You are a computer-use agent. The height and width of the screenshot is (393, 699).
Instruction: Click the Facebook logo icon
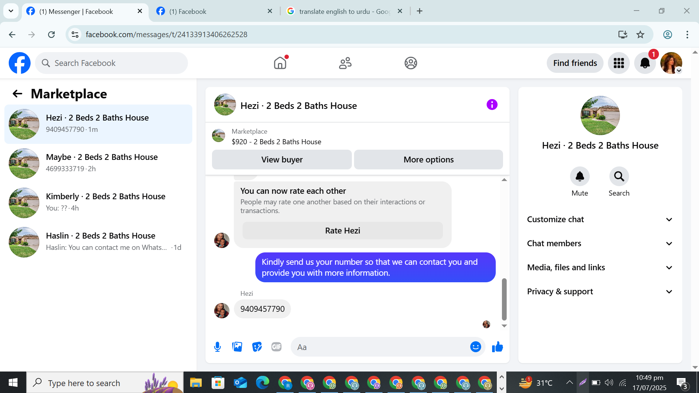pyautogui.click(x=20, y=63)
